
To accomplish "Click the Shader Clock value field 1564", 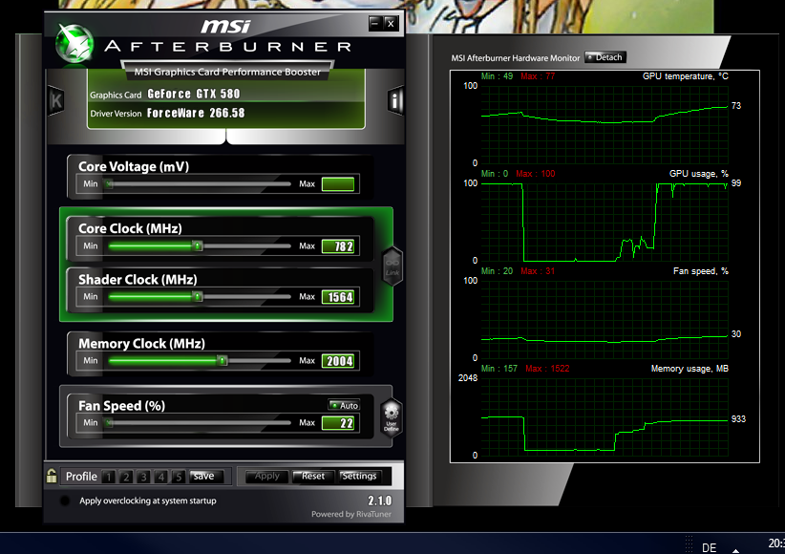I will [338, 296].
